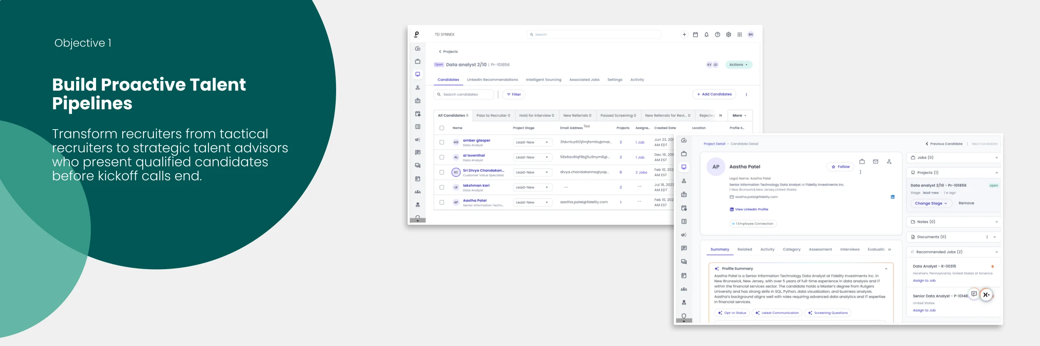Open the Change Stage dropdown
The height and width of the screenshot is (346, 1040).
click(931, 203)
